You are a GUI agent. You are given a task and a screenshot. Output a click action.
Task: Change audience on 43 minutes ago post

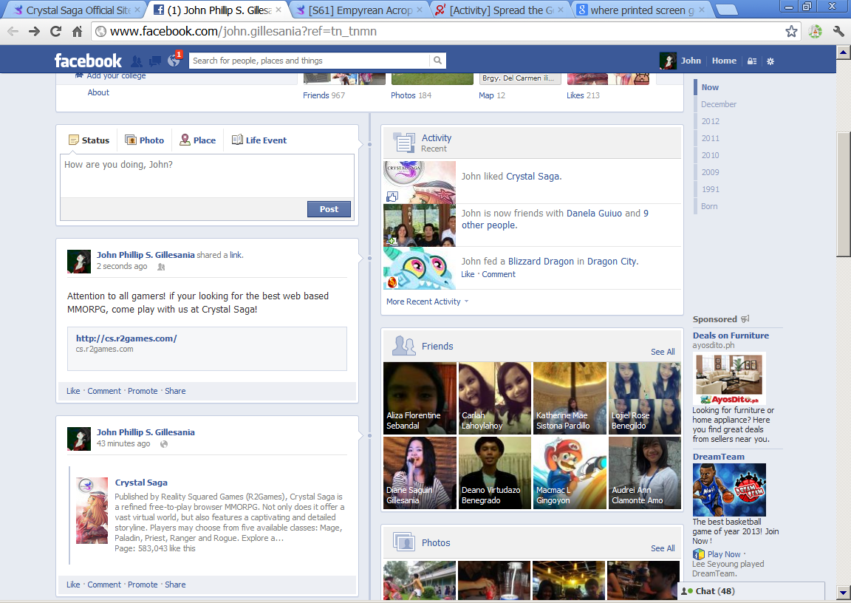click(x=164, y=444)
